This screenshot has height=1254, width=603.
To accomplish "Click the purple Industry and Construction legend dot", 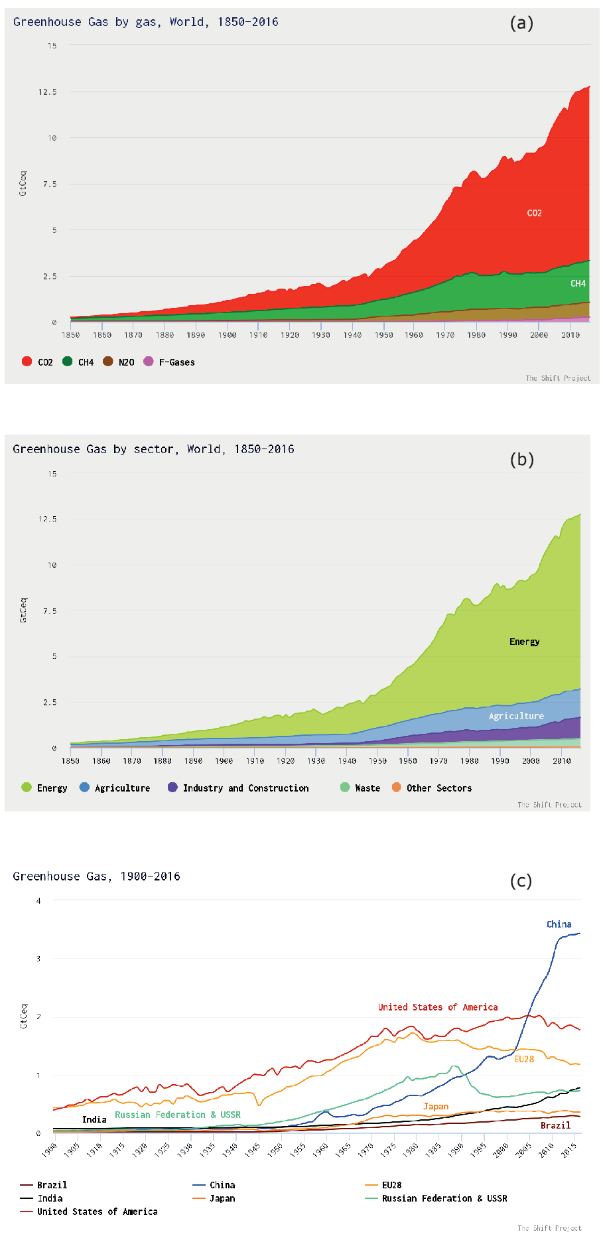I will [172, 788].
